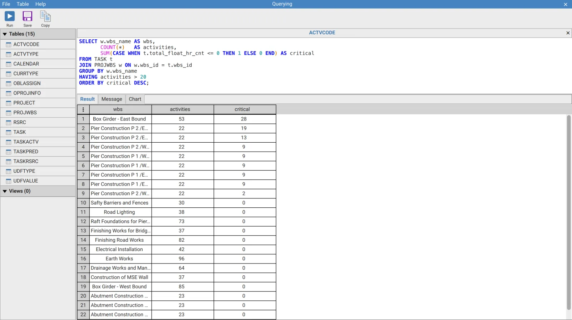Save the current query
572x320 pixels.
click(28, 19)
